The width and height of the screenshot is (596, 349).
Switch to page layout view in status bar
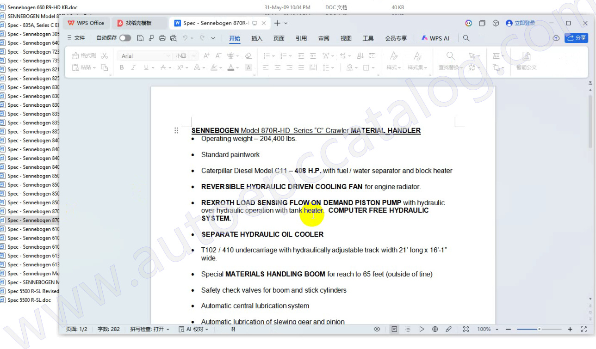[394, 329]
